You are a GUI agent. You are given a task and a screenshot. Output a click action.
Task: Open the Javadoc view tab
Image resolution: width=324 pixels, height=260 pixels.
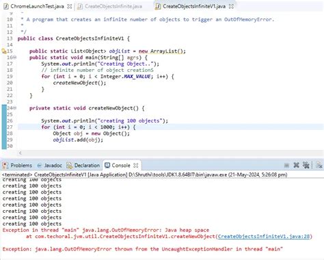point(49,166)
